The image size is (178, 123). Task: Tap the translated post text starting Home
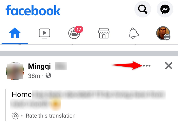click(88, 100)
